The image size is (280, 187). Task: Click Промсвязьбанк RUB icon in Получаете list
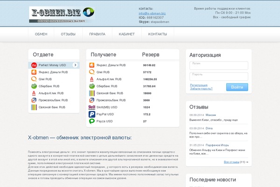[x=92, y=100]
